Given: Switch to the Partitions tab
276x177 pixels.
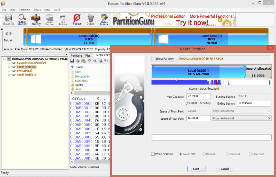Looking at the screenshot, I should pyautogui.click(x=77, y=56).
